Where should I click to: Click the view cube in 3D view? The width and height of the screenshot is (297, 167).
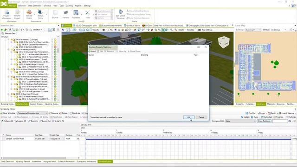[x=224, y=42]
